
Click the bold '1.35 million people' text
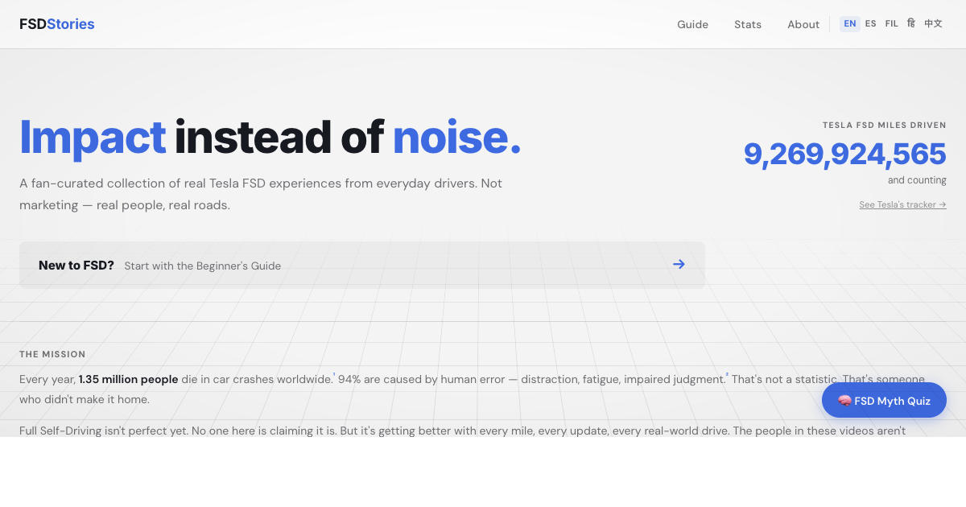click(x=129, y=379)
